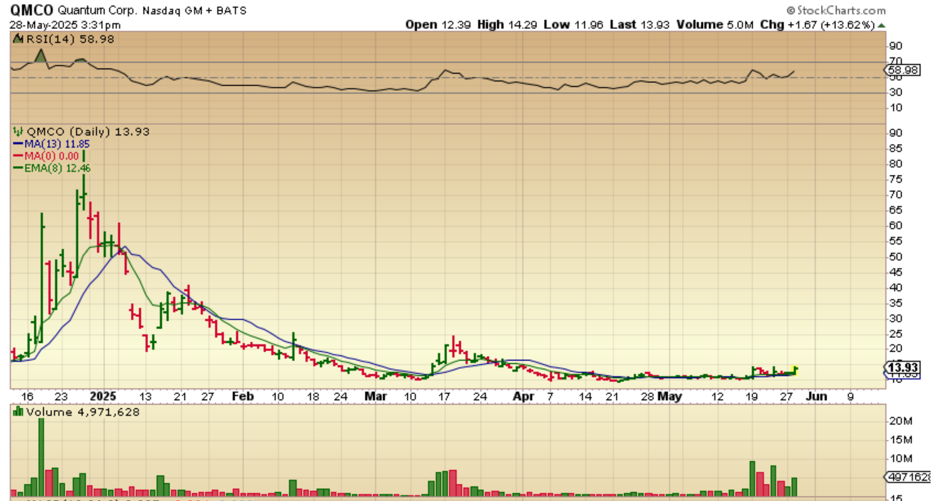Click the Volume 5.0M value in header

coord(715,25)
